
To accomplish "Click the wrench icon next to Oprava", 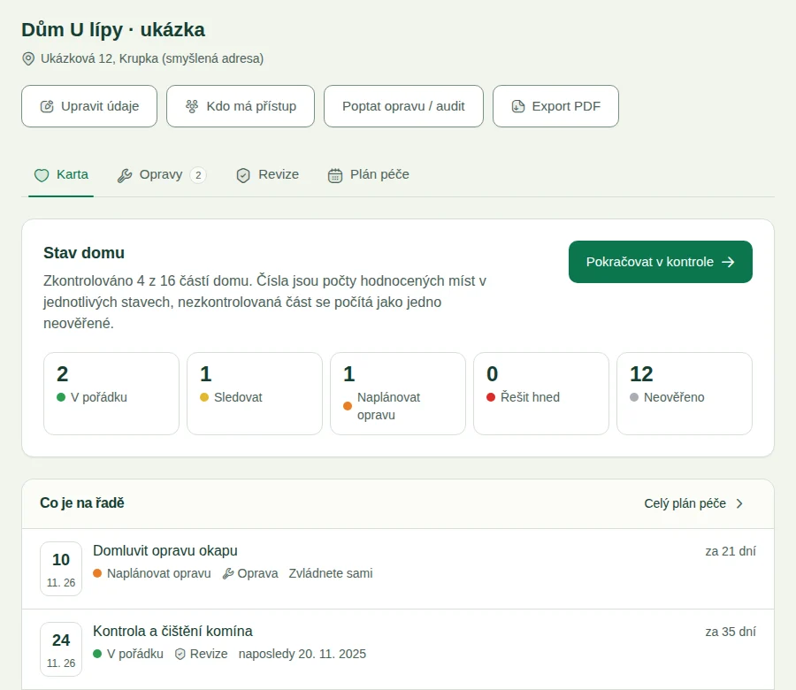I will [x=228, y=574].
